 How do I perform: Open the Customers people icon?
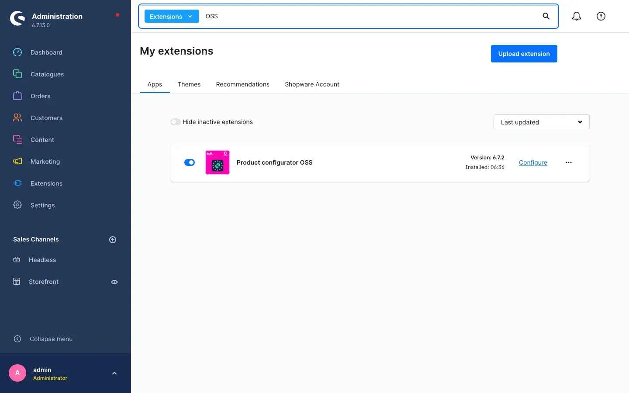[17, 117]
